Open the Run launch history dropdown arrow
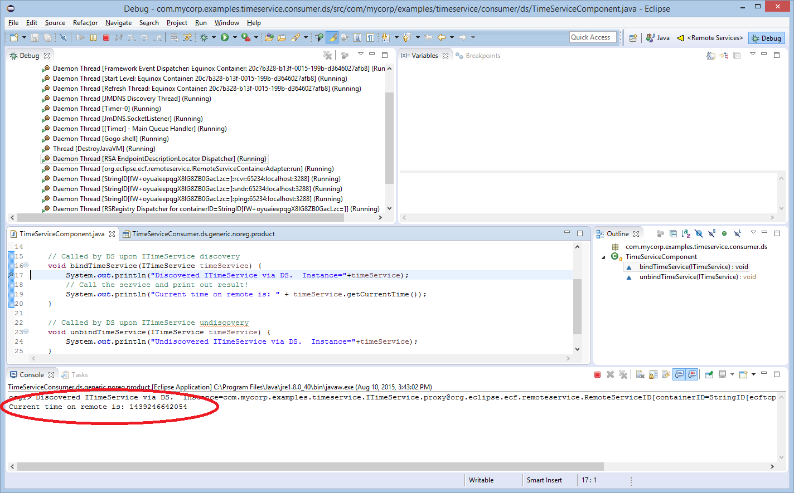 coord(235,37)
